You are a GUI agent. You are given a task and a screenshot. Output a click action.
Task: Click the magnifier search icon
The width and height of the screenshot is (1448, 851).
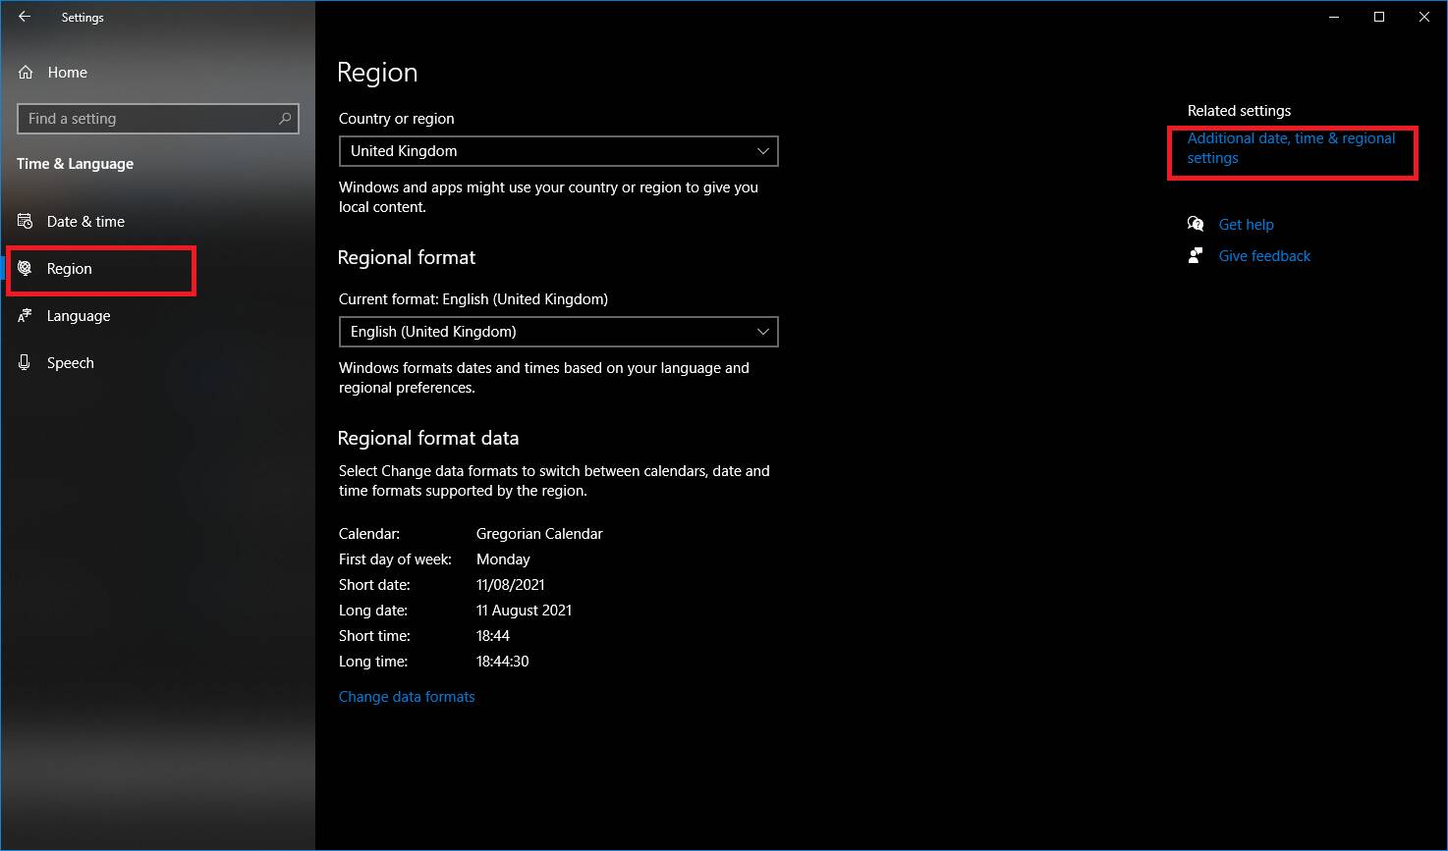tap(285, 119)
